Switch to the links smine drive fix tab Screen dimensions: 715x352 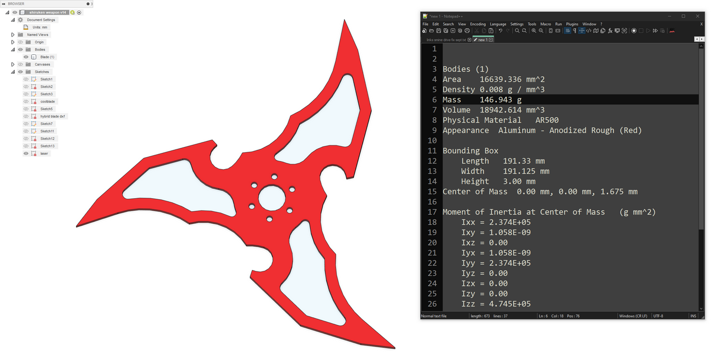pos(446,40)
